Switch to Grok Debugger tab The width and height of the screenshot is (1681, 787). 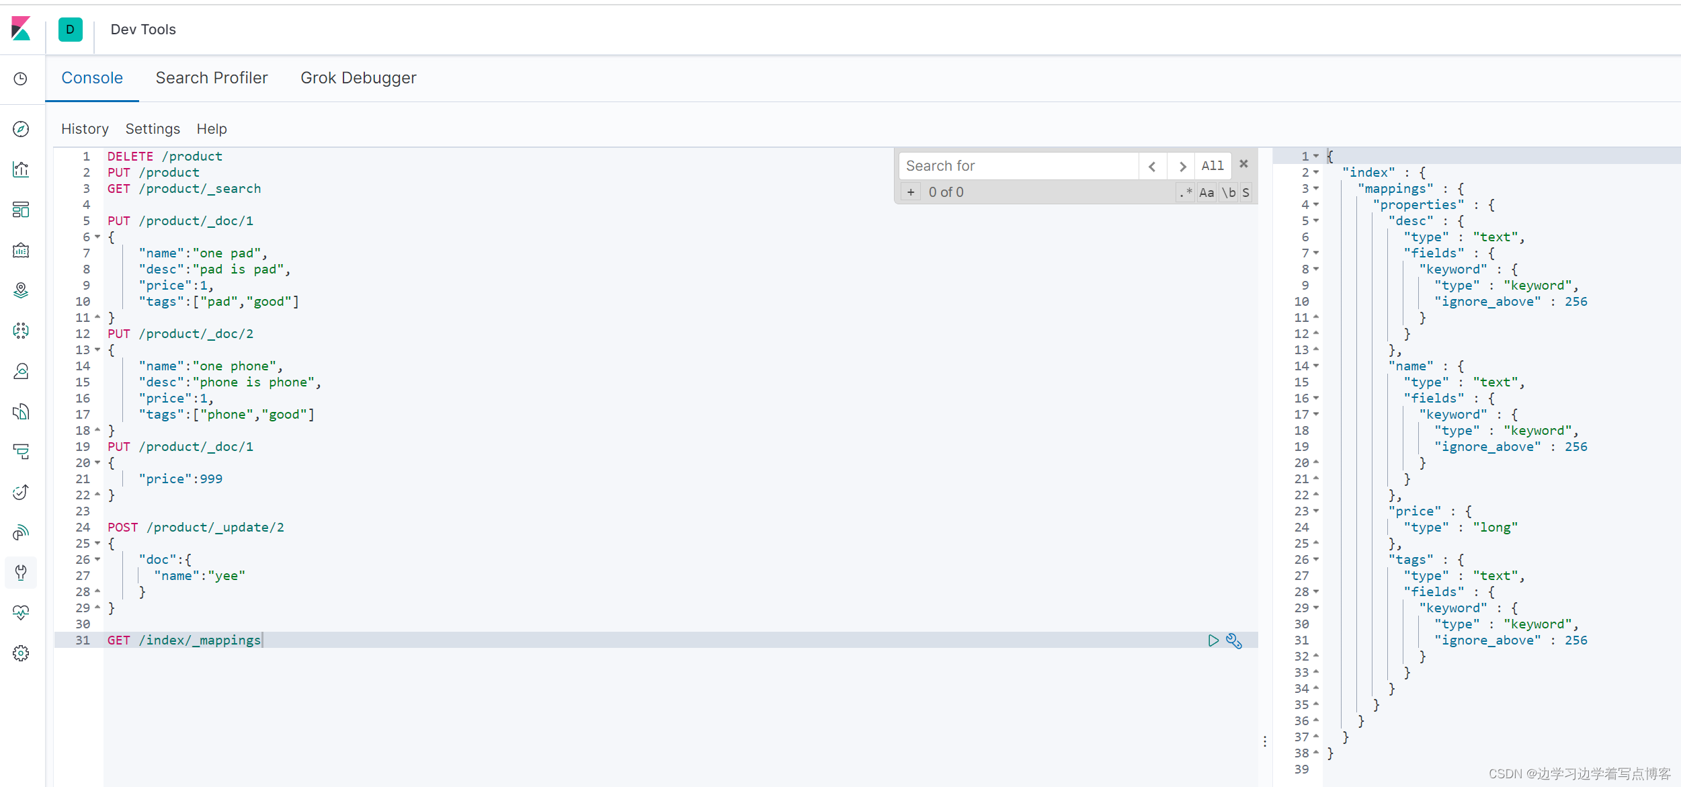pyautogui.click(x=358, y=77)
